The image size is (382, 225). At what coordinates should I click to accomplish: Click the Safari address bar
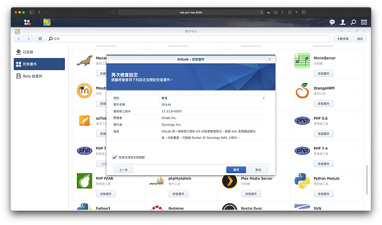pyautogui.click(x=191, y=12)
